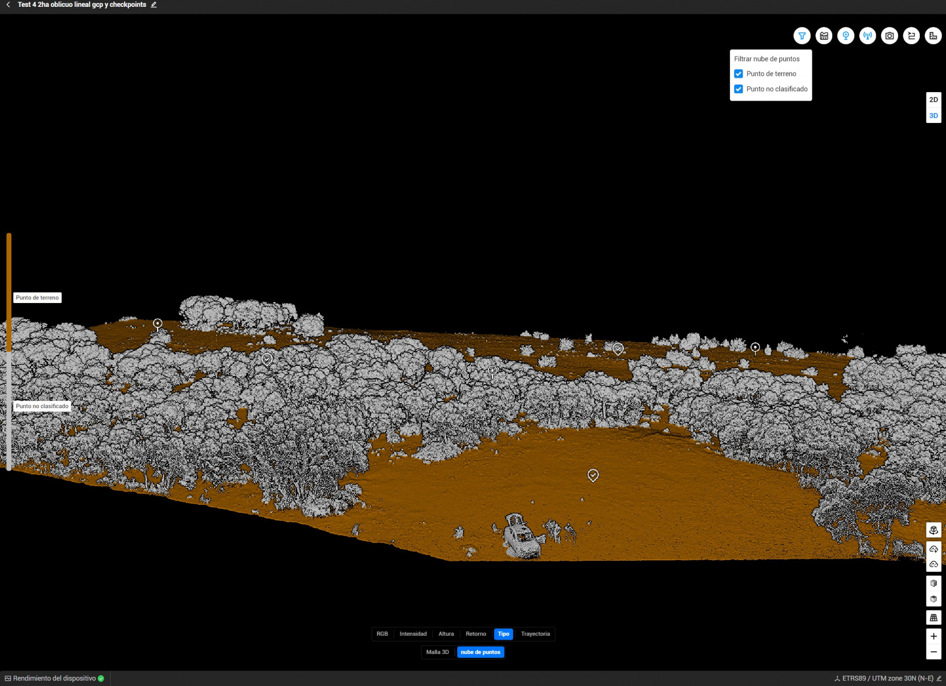946x686 pixels.
Task: Uncheck Punto no clasificado checkbox
Action: [x=739, y=89]
